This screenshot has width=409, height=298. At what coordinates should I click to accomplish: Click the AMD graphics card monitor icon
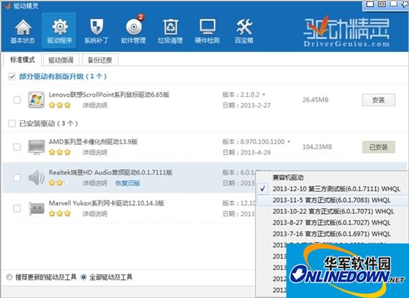tap(36, 147)
